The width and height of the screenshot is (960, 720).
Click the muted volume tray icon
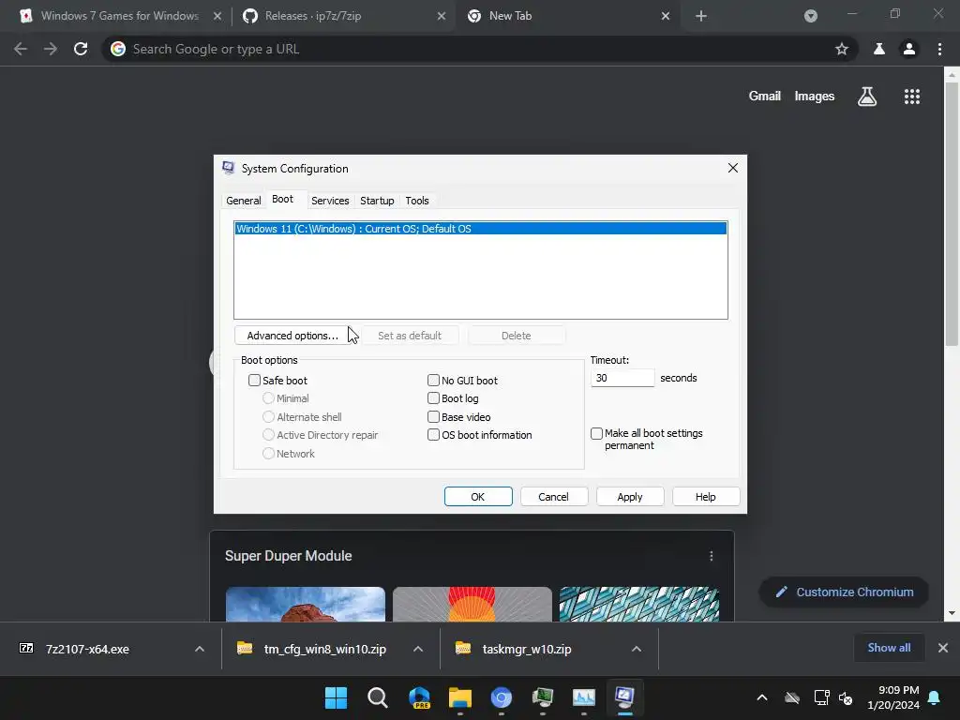tap(846, 697)
